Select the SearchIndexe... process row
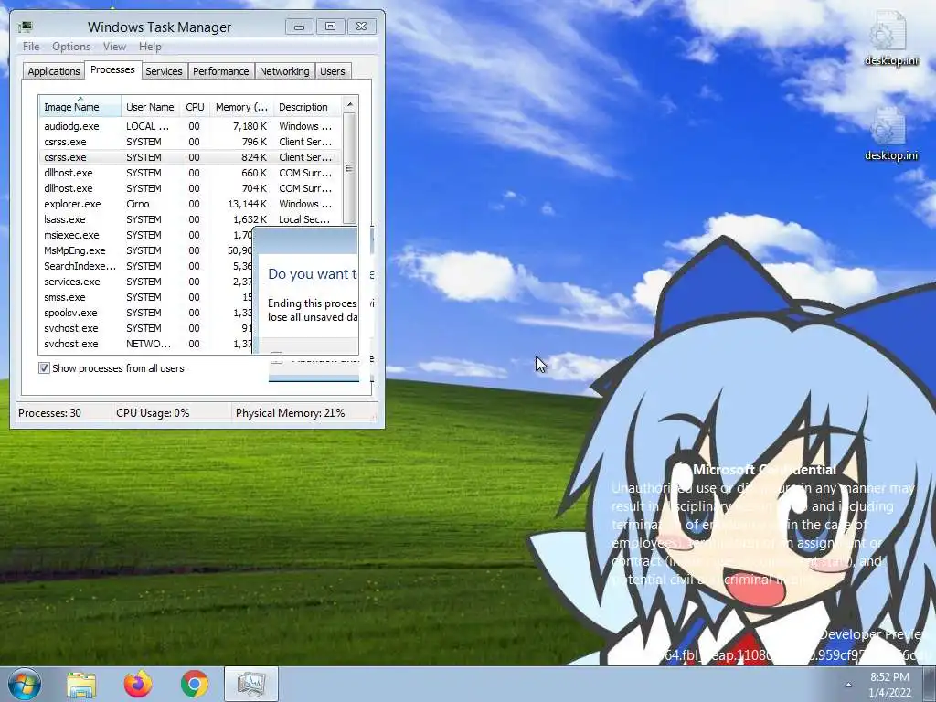Viewport: 936px width, 702px height. click(x=145, y=266)
